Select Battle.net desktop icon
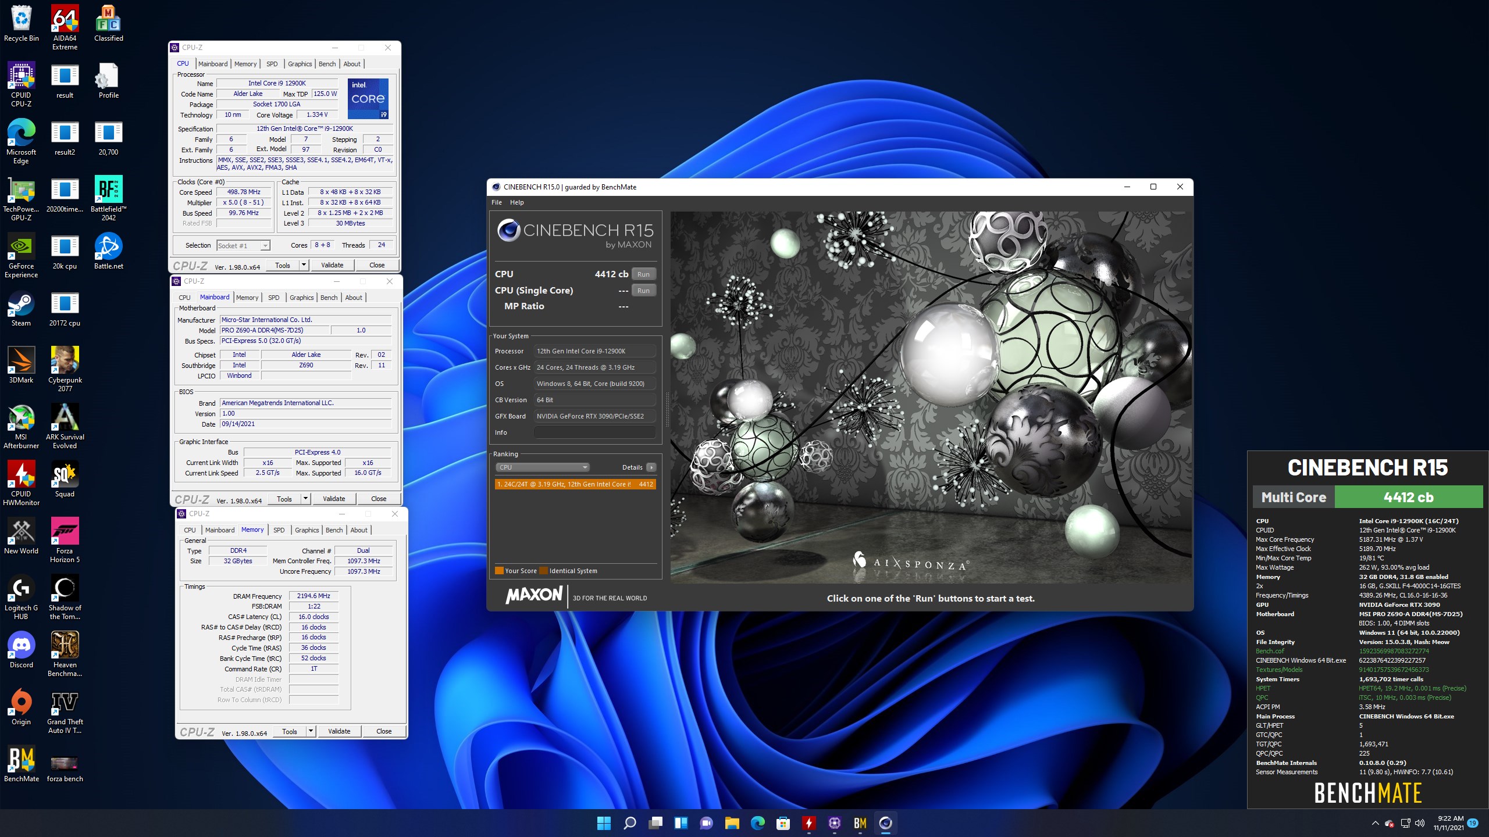1489x837 pixels. click(x=108, y=251)
